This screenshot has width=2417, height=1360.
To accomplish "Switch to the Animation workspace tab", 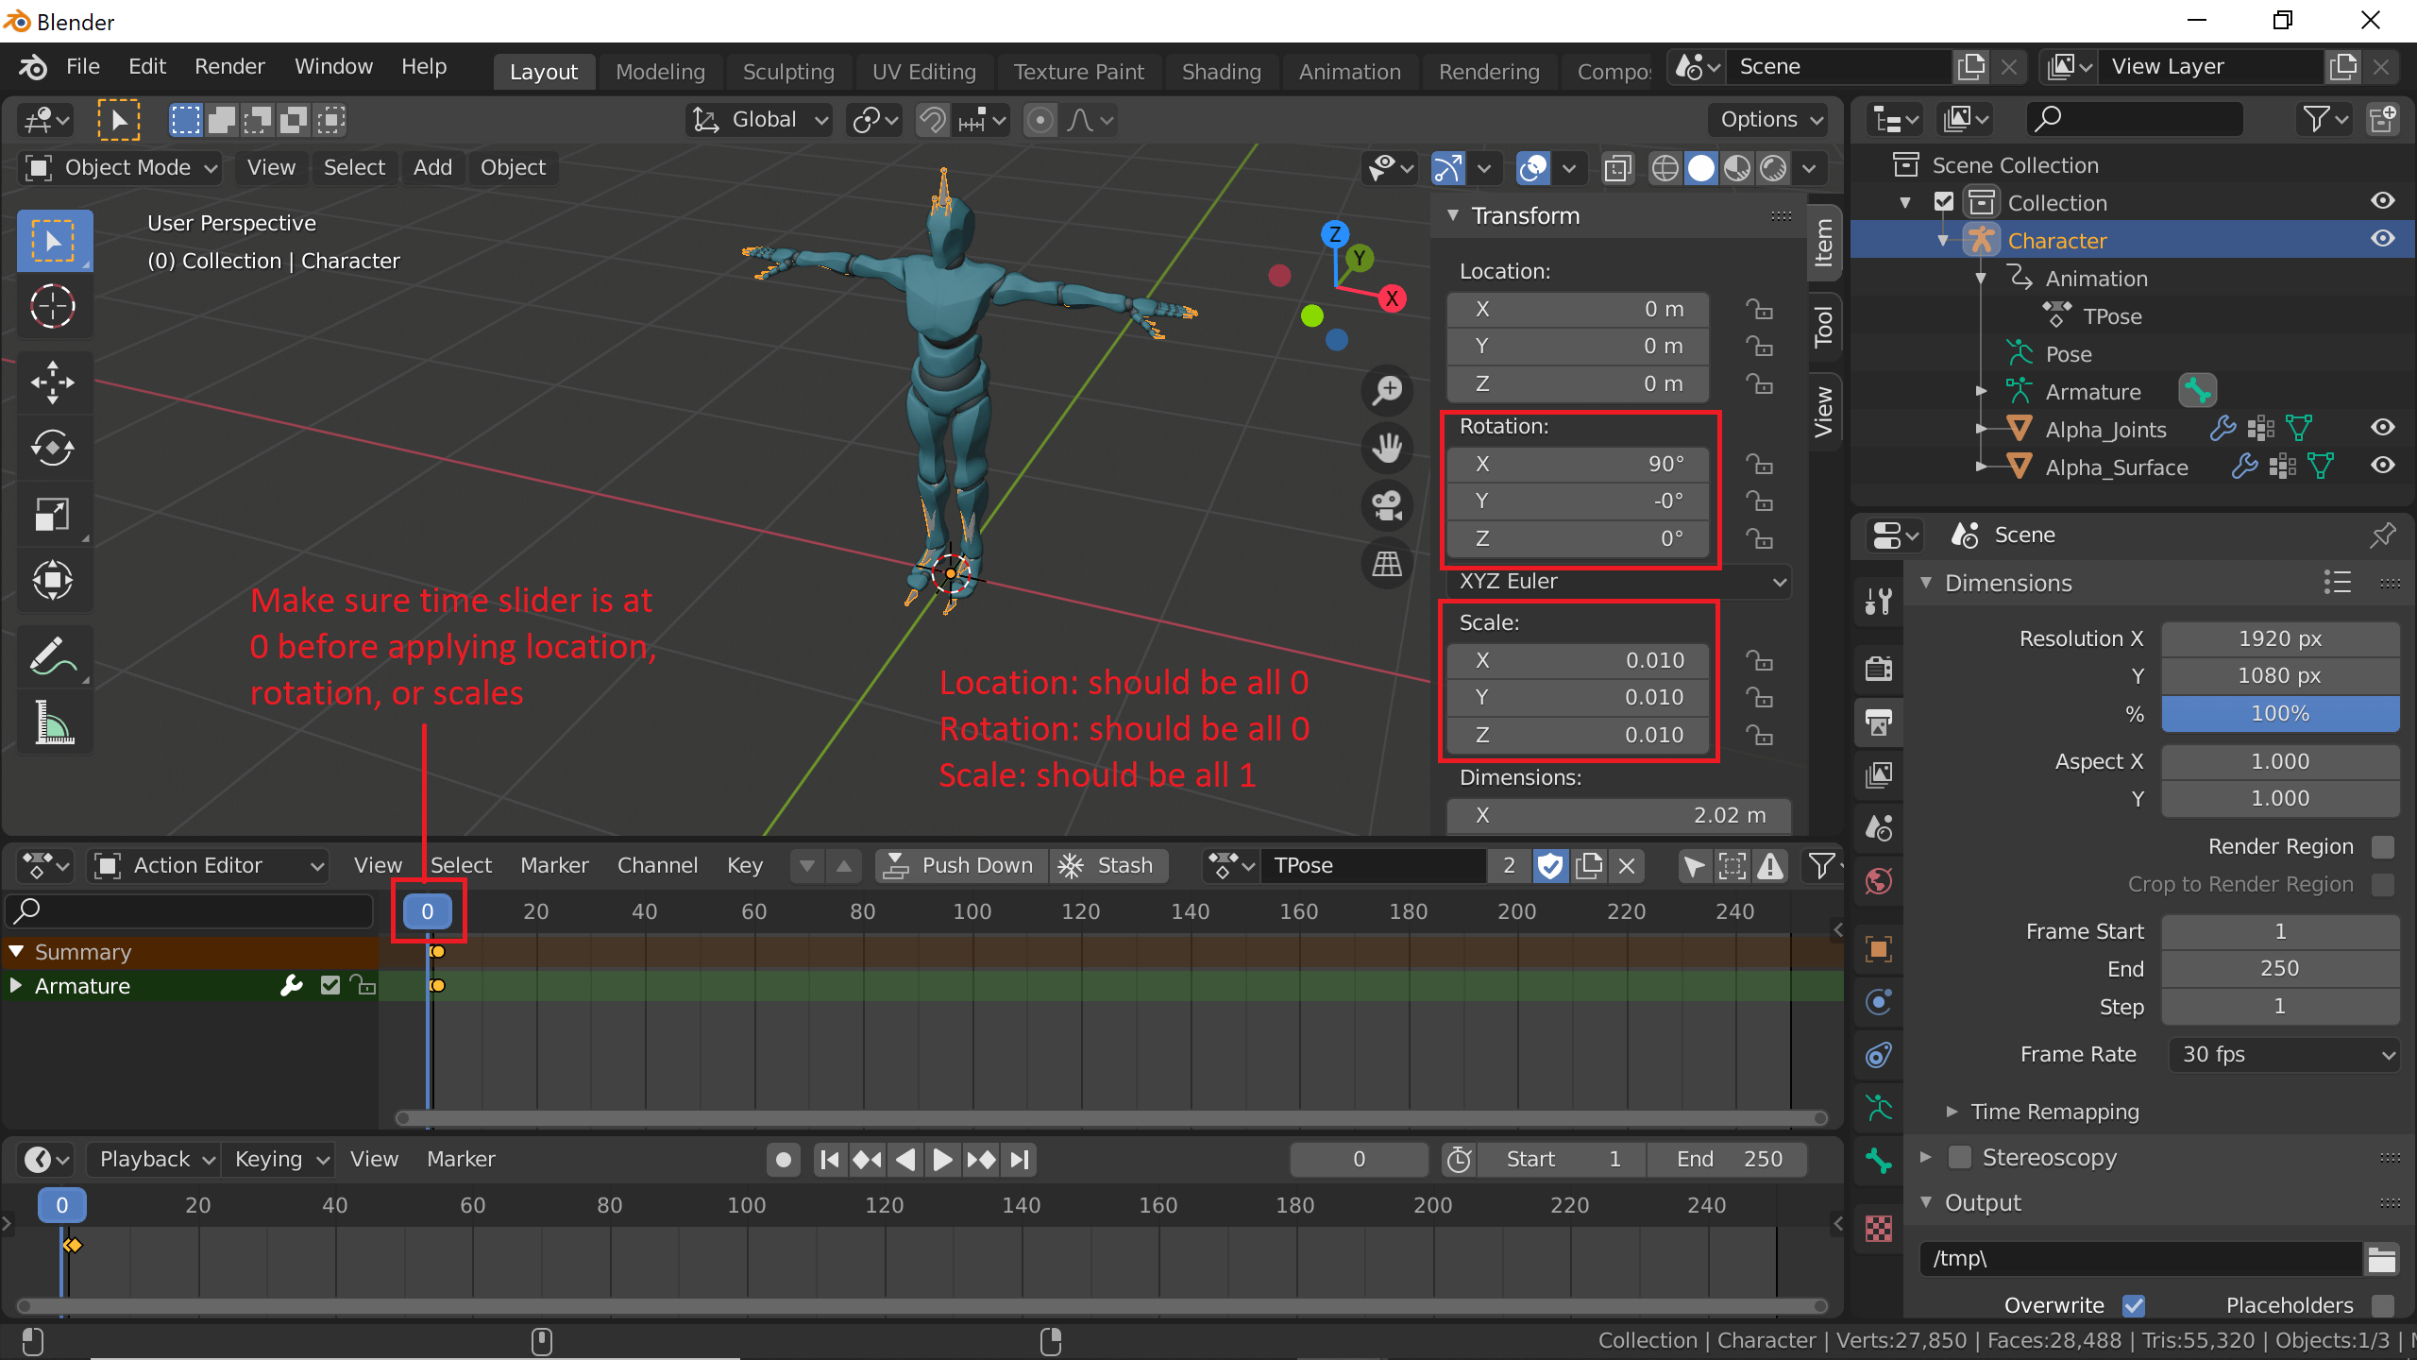I will coord(1349,72).
